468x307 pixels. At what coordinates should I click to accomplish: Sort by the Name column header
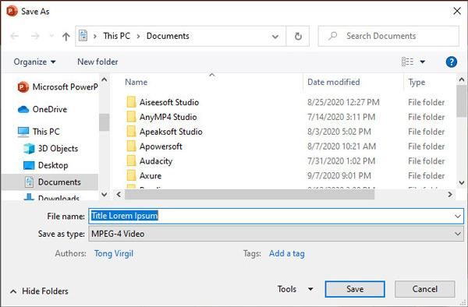coord(136,83)
